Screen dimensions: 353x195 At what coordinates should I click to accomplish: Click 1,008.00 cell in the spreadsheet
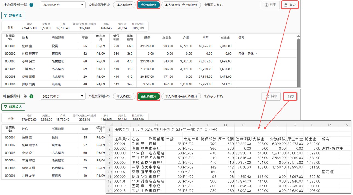312,191
